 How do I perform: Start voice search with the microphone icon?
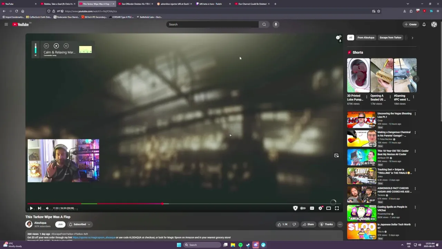coord(276,24)
